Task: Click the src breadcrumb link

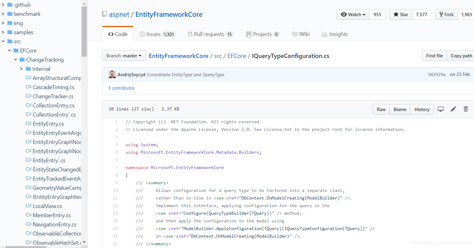Action: coord(218,56)
